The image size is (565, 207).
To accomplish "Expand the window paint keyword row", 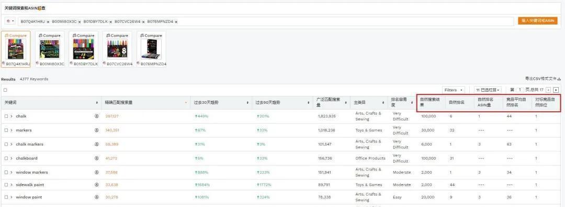I will pos(12,197).
